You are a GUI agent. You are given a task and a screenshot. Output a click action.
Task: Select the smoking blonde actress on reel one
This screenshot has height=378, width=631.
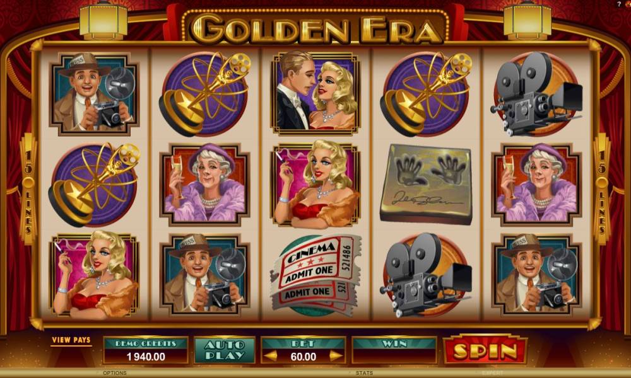click(x=94, y=275)
